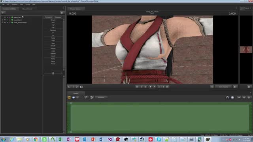Select the Timeline tab
253x142 pixels.
coord(76,93)
